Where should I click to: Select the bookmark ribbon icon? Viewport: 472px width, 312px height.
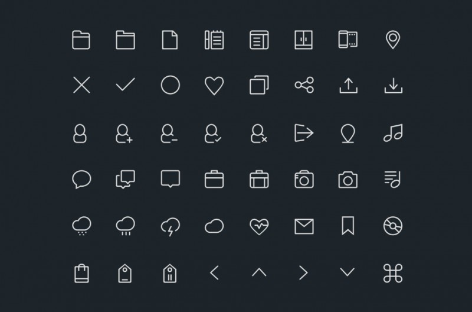pos(348,226)
